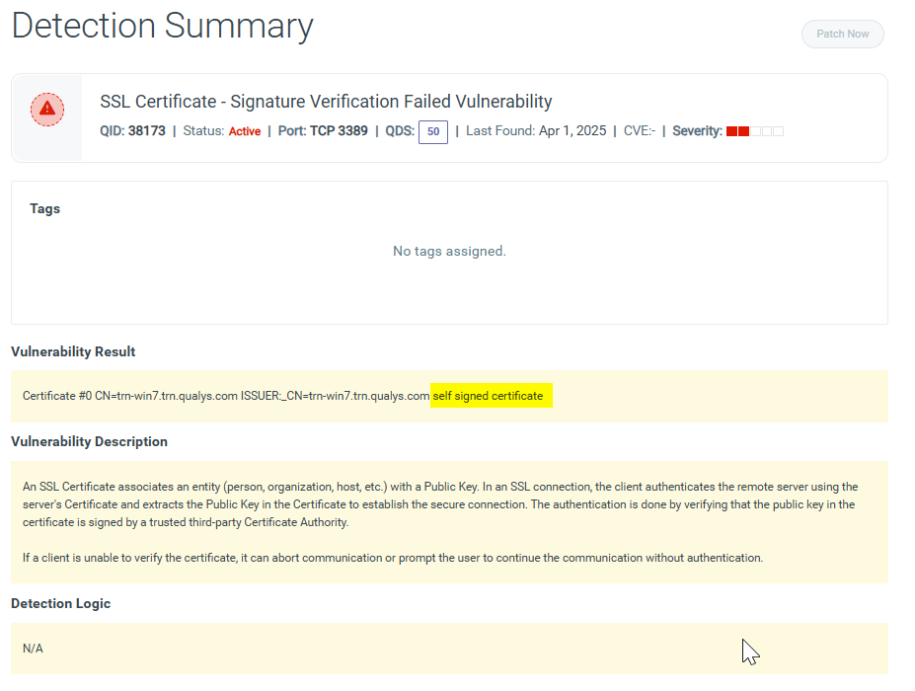Expand the Vulnerability Result section
The height and width of the screenshot is (691, 915).
[x=72, y=351]
